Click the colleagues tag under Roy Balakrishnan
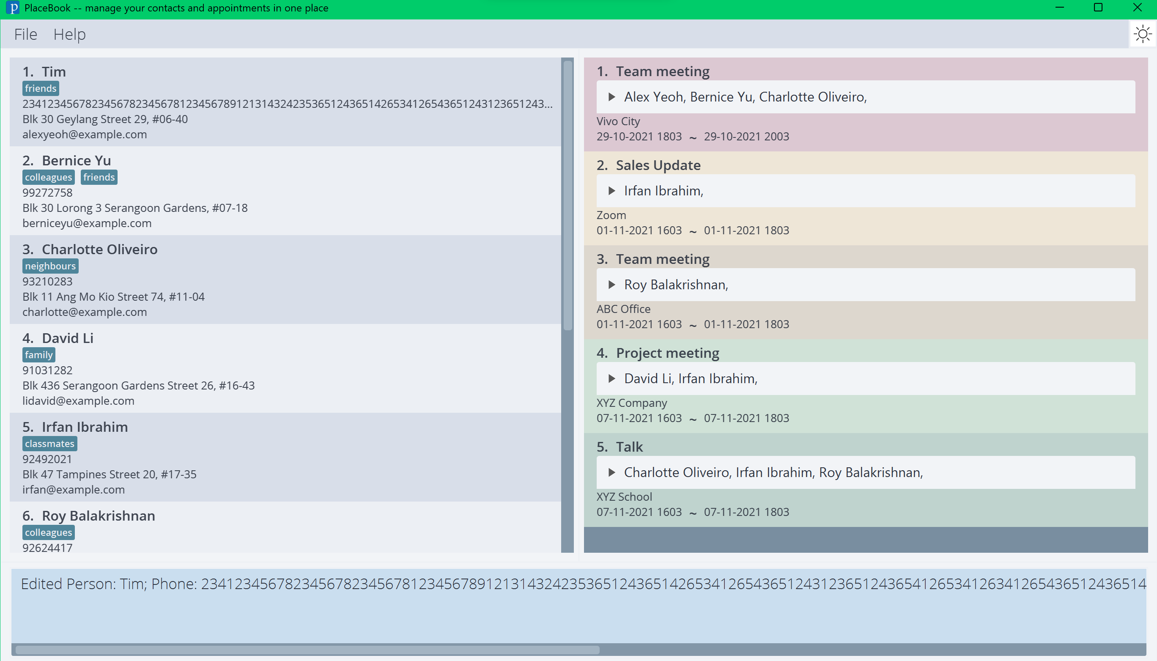The image size is (1157, 661). coord(48,532)
